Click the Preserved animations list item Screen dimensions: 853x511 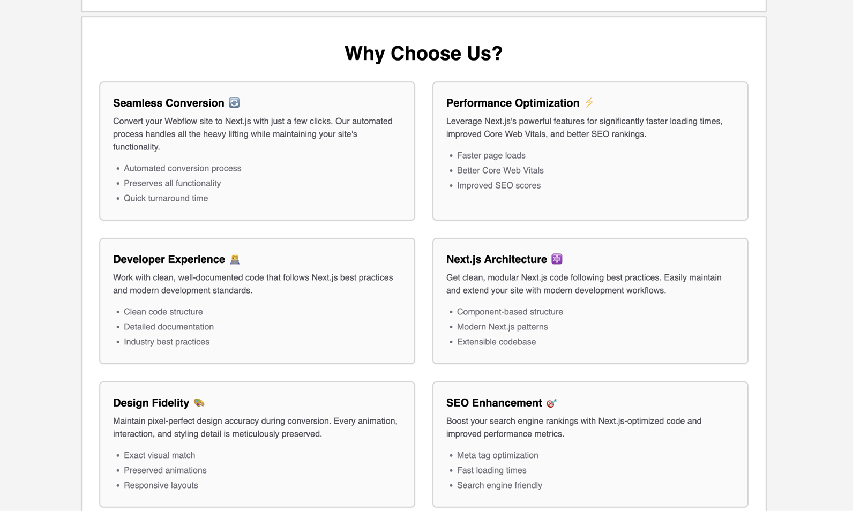[x=165, y=470]
